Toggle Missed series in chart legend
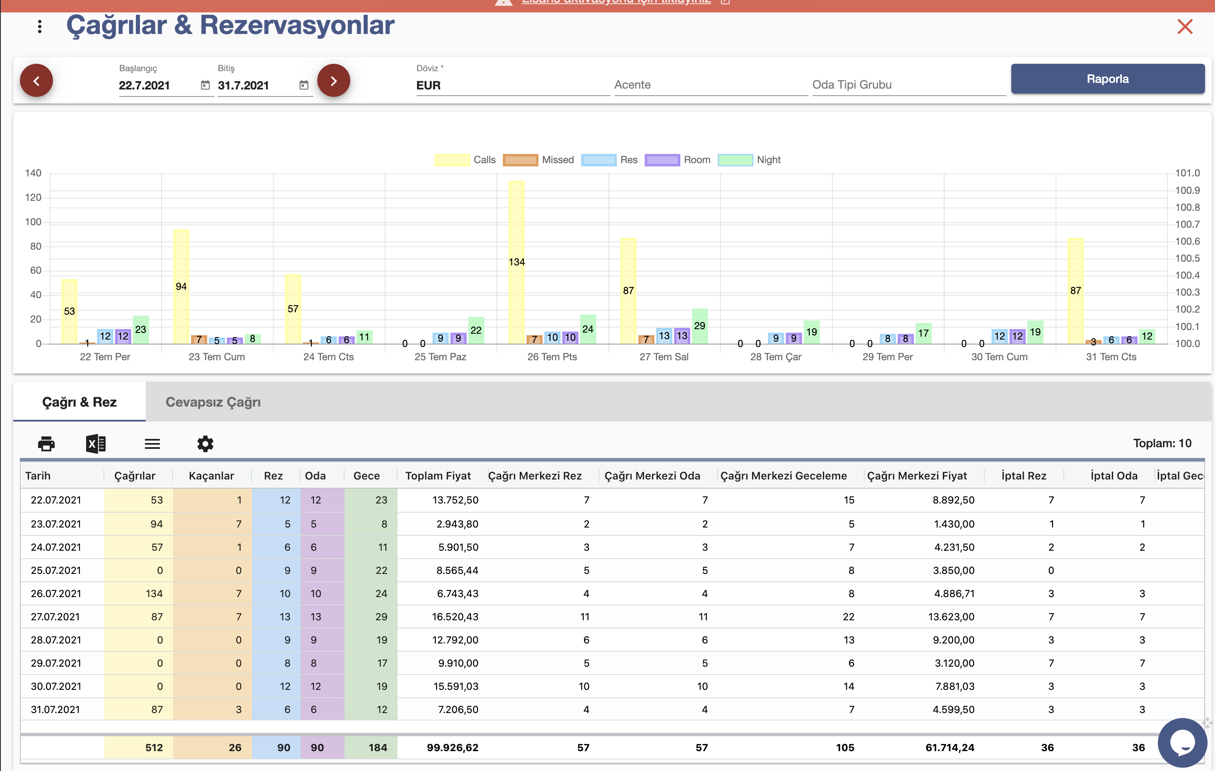The height and width of the screenshot is (771, 1215). 539,160
